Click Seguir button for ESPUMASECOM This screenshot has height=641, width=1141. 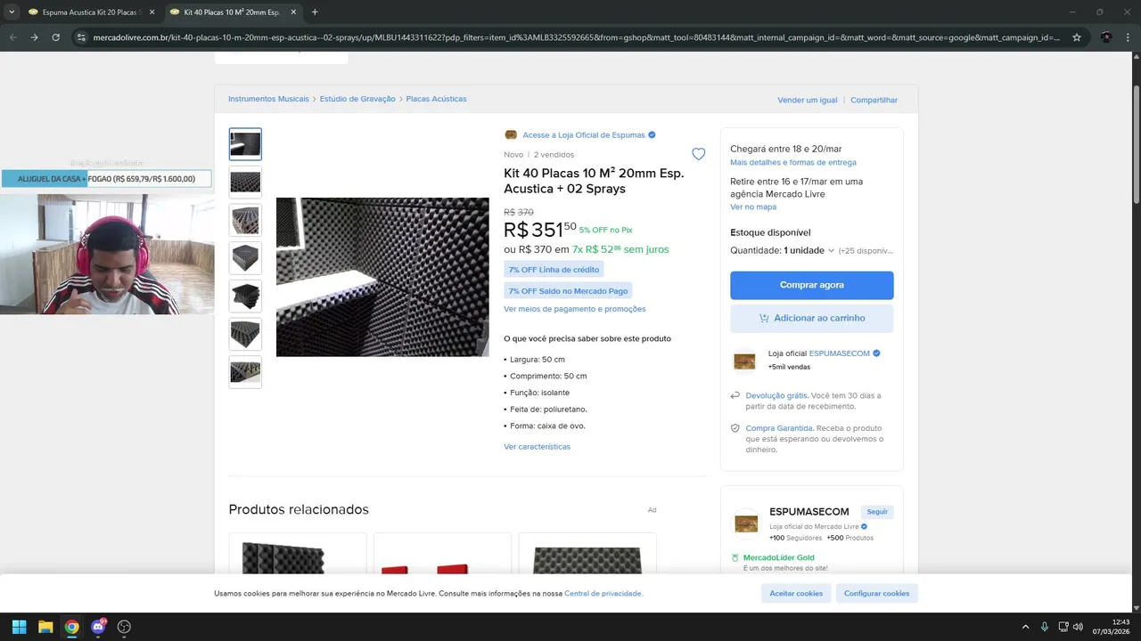877,512
